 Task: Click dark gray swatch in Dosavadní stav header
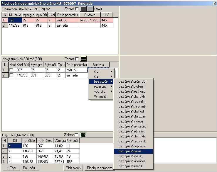pyautogui.click(x=83, y=9)
